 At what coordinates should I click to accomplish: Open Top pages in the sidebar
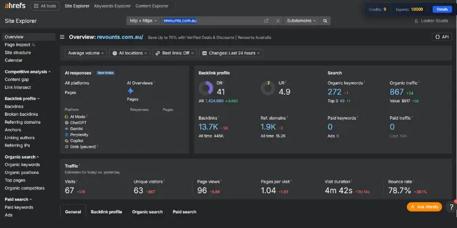point(15,180)
